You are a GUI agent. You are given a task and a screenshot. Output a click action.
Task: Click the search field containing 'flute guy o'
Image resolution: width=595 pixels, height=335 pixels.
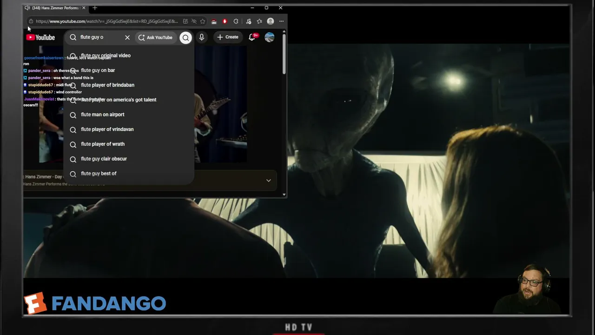tap(100, 37)
